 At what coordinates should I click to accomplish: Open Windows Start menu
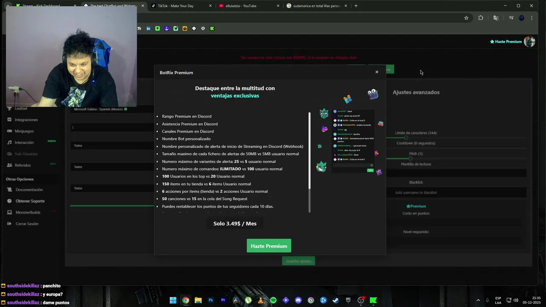click(x=173, y=300)
